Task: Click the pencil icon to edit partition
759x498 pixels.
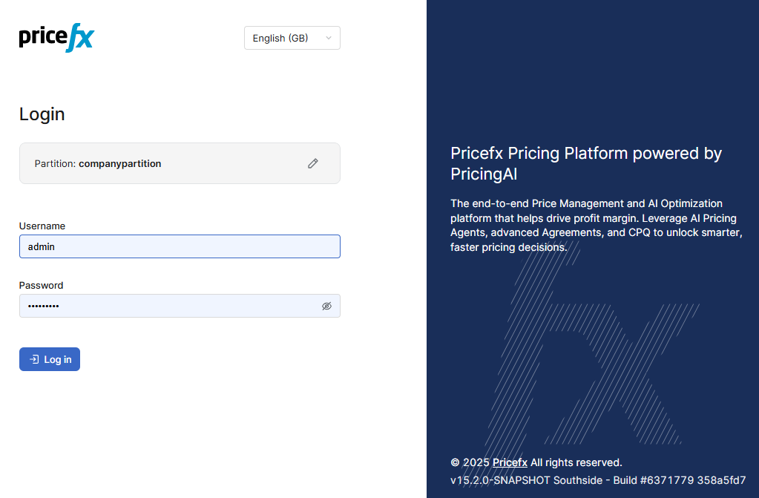Action: pos(313,163)
